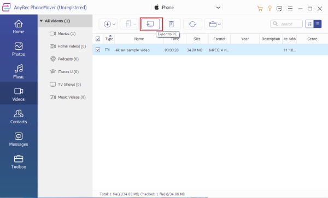Screen dimensions: 328x198
Task: Click the refresh icon
Action: tap(192, 24)
